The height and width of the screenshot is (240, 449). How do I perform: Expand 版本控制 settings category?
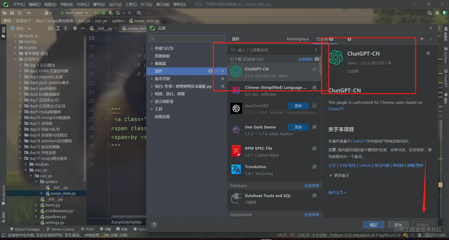click(152, 79)
